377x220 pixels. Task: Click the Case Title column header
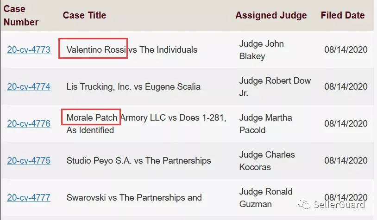tap(84, 15)
